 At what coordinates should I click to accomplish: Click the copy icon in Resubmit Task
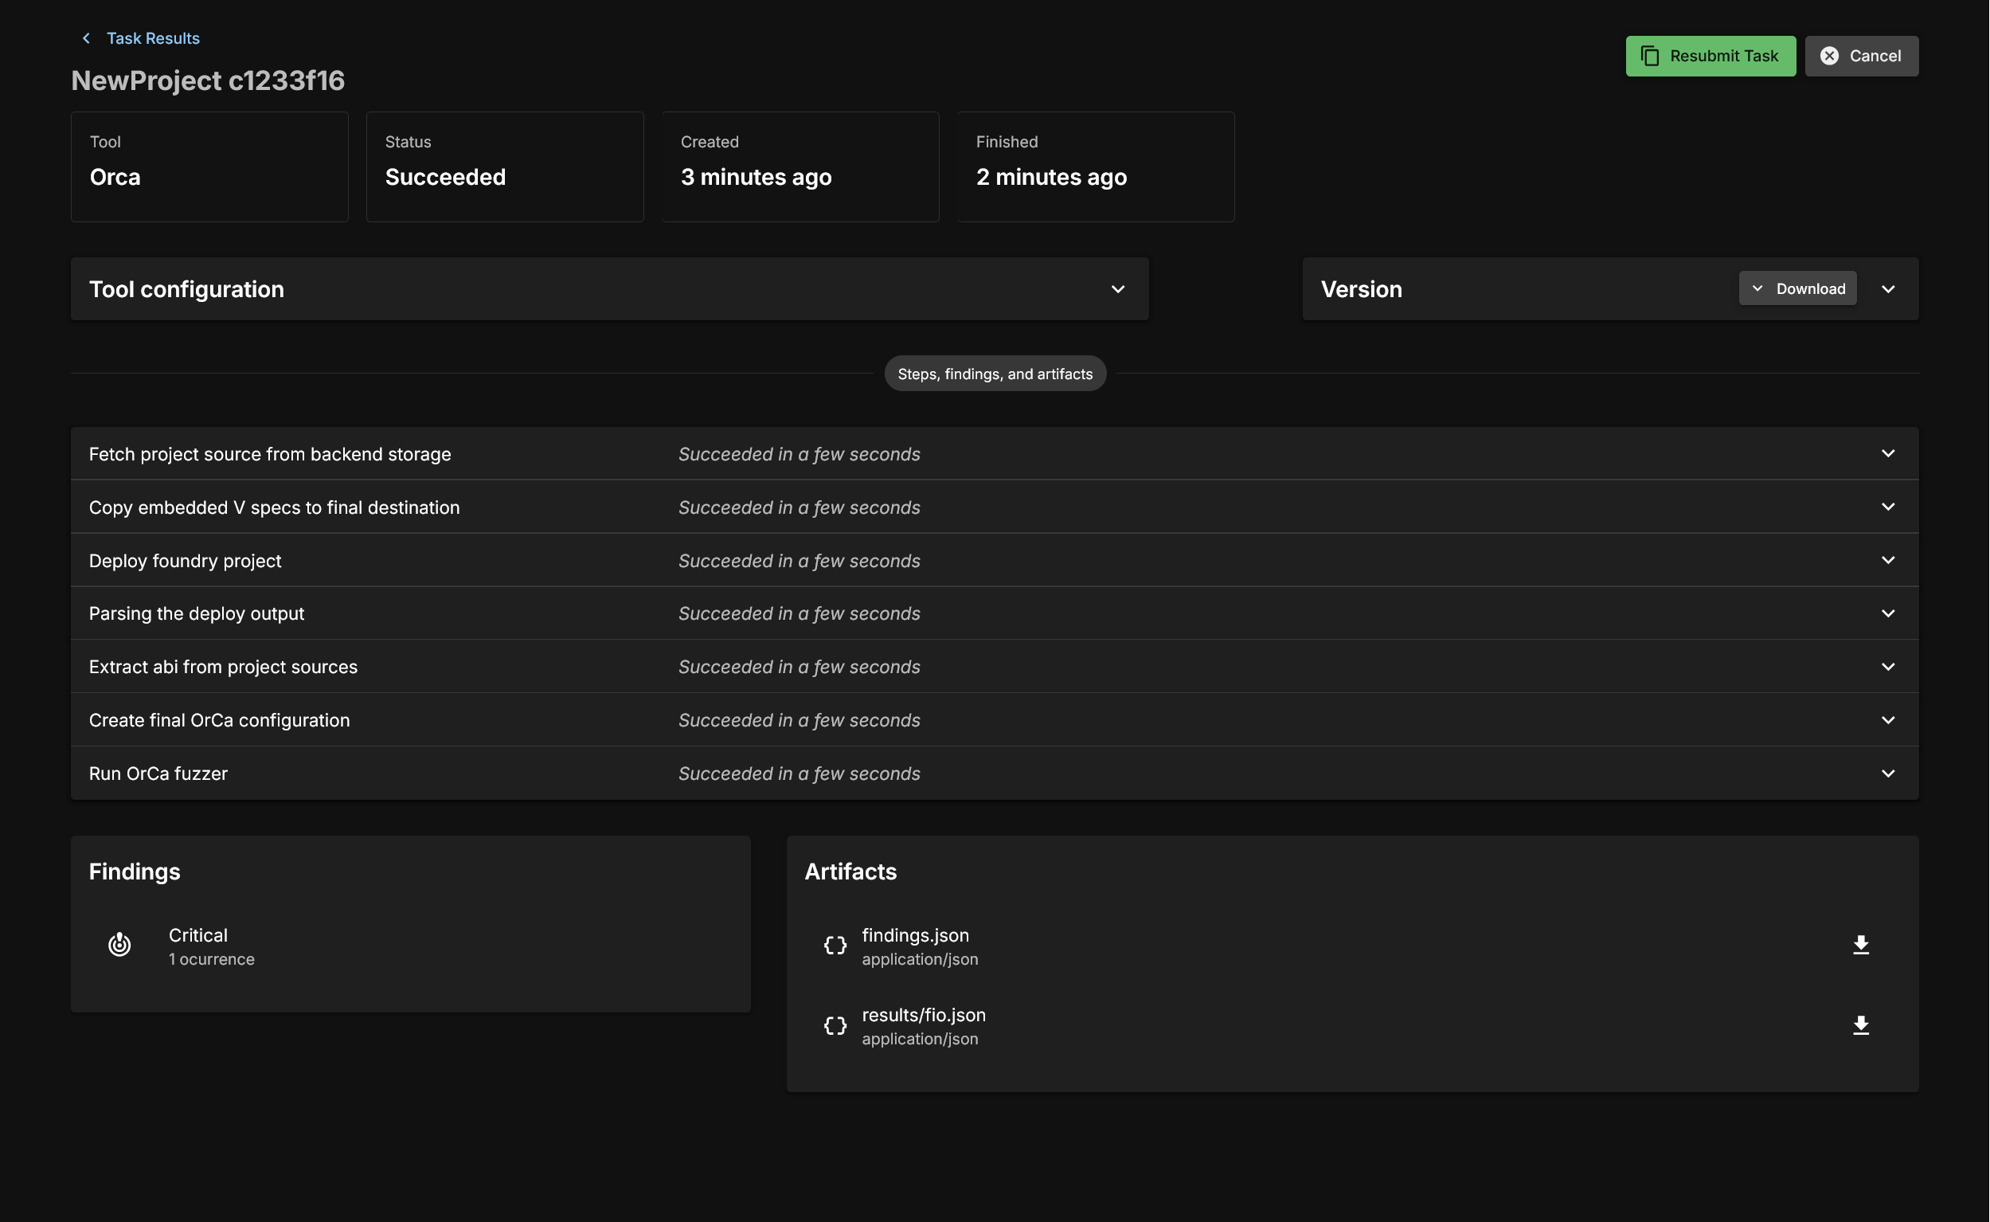[1650, 56]
